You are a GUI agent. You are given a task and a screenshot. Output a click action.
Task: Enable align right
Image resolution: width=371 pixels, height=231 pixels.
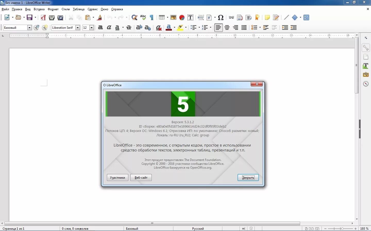(235, 27)
